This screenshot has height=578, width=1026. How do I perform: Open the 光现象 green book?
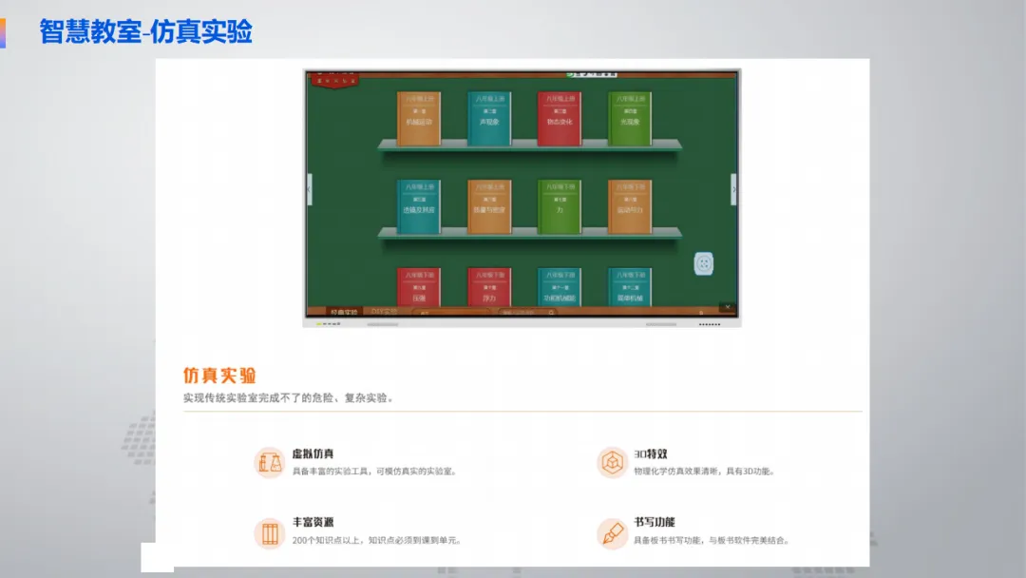coord(630,119)
